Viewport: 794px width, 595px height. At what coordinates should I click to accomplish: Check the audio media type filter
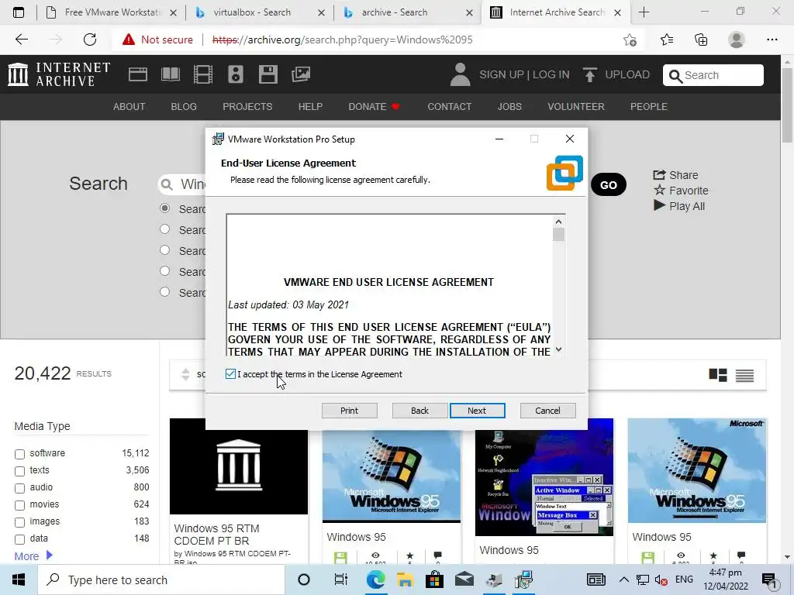point(19,488)
